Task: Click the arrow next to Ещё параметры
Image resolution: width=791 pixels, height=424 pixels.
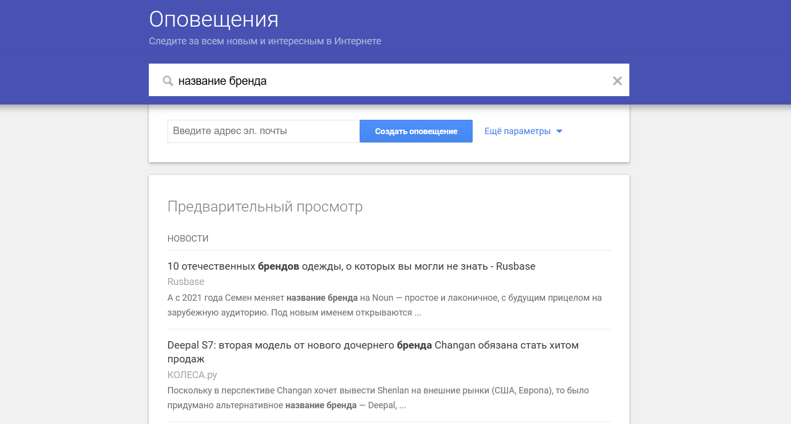Action: point(559,131)
